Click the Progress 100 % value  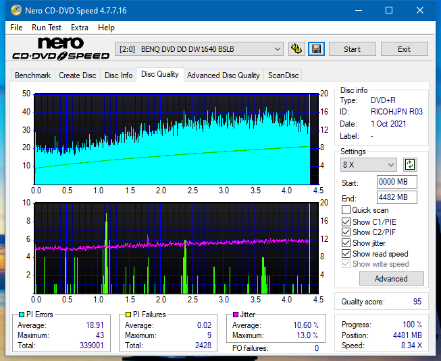pos(413,325)
